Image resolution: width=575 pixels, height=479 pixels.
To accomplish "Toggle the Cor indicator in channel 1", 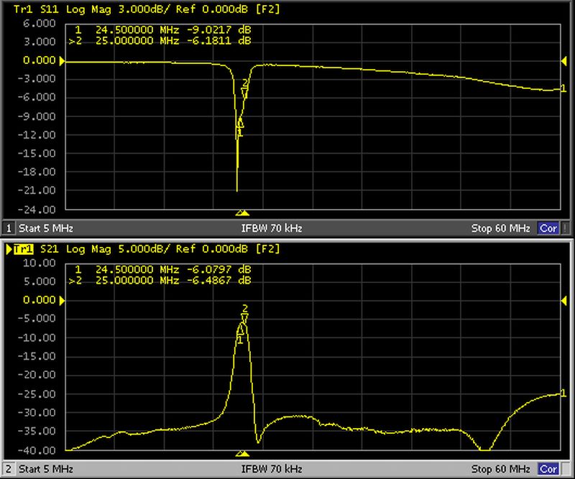I will (548, 228).
